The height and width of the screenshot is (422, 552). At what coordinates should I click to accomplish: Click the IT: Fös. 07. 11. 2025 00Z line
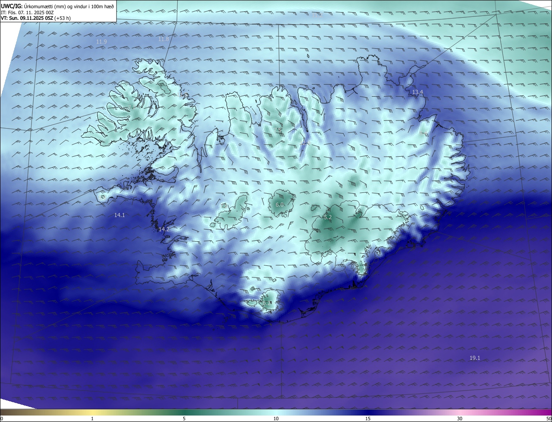27,13
